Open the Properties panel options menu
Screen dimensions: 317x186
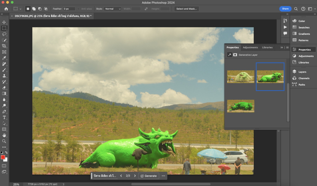coord(287,47)
